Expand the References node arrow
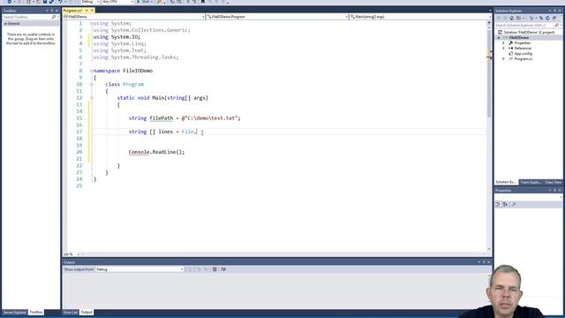Image resolution: width=565 pixels, height=318 pixels. tap(504, 49)
